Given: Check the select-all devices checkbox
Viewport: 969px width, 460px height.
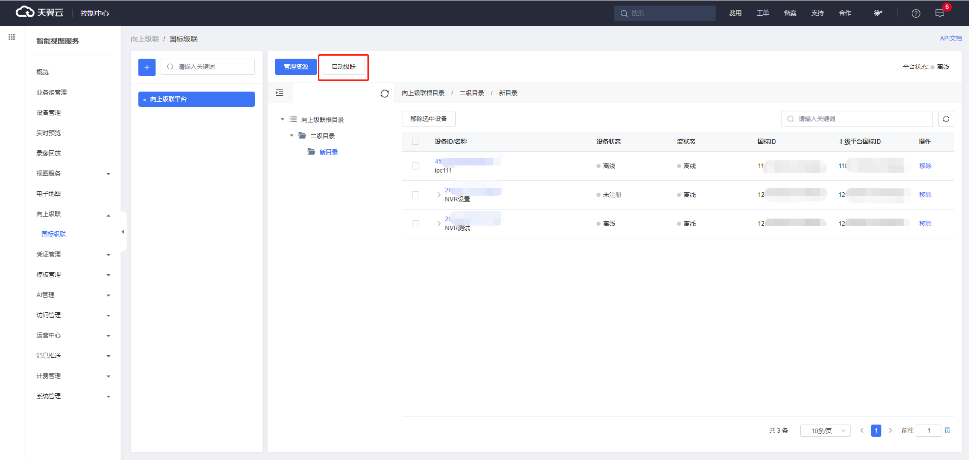Looking at the screenshot, I should pos(416,142).
